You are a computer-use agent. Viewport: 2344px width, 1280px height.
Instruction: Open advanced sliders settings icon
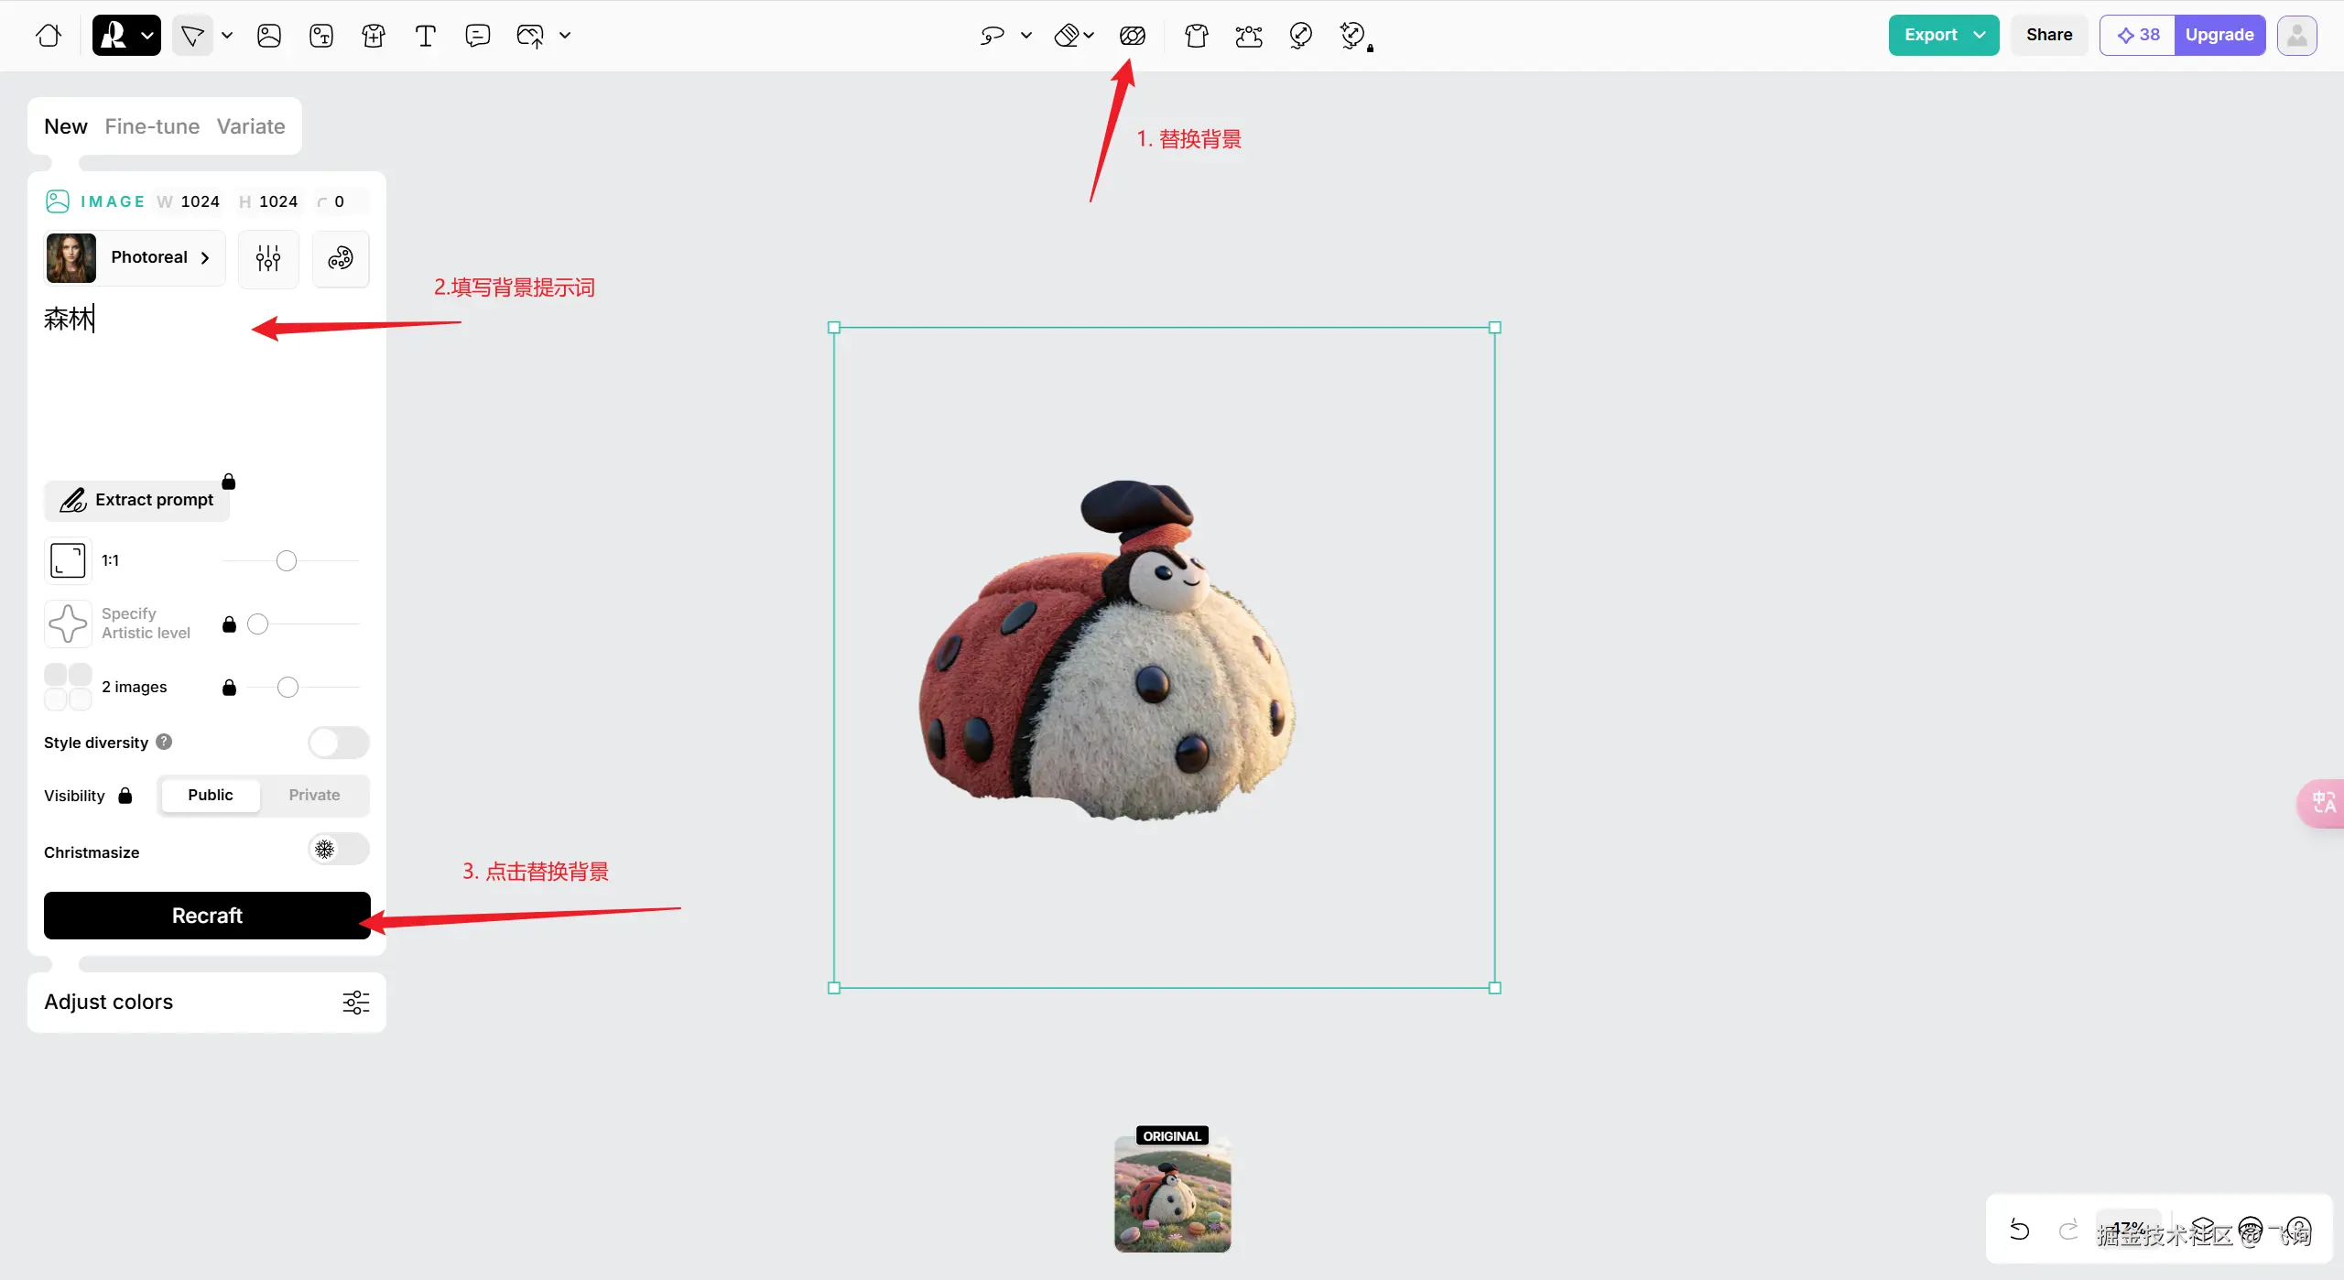coord(268,258)
